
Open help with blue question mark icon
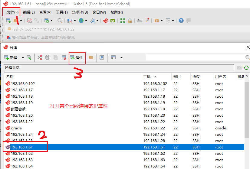tap(181, 21)
